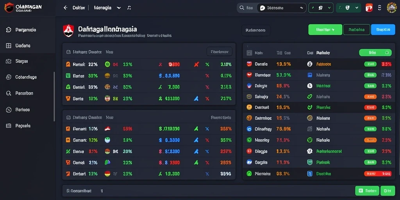Click the bottom briefcase icon in the sidebar
Viewport: 400px width, 200px height.
tap(9, 125)
